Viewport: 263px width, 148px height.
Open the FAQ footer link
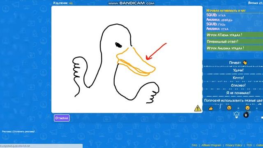click(194, 145)
